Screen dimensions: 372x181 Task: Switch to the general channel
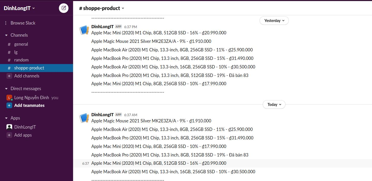21,44
